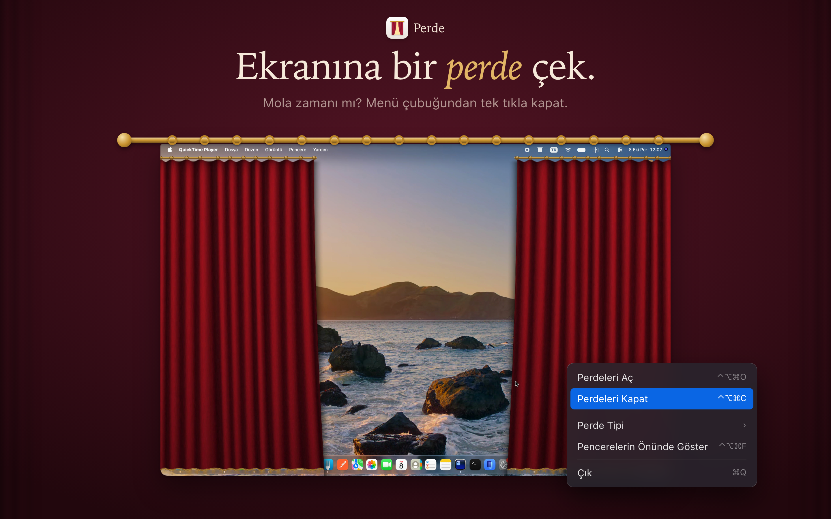
Task: Open the Apple menu
Action: (x=170, y=150)
